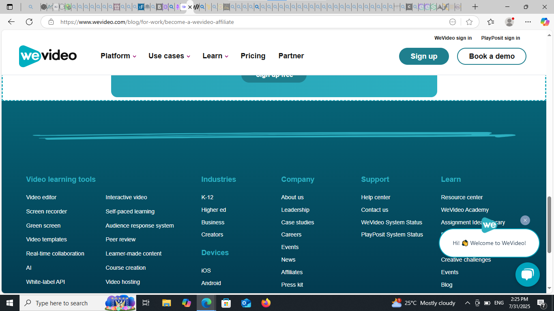Open the Video editor footer link
554x311 pixels.
click(x=41, y=197)
